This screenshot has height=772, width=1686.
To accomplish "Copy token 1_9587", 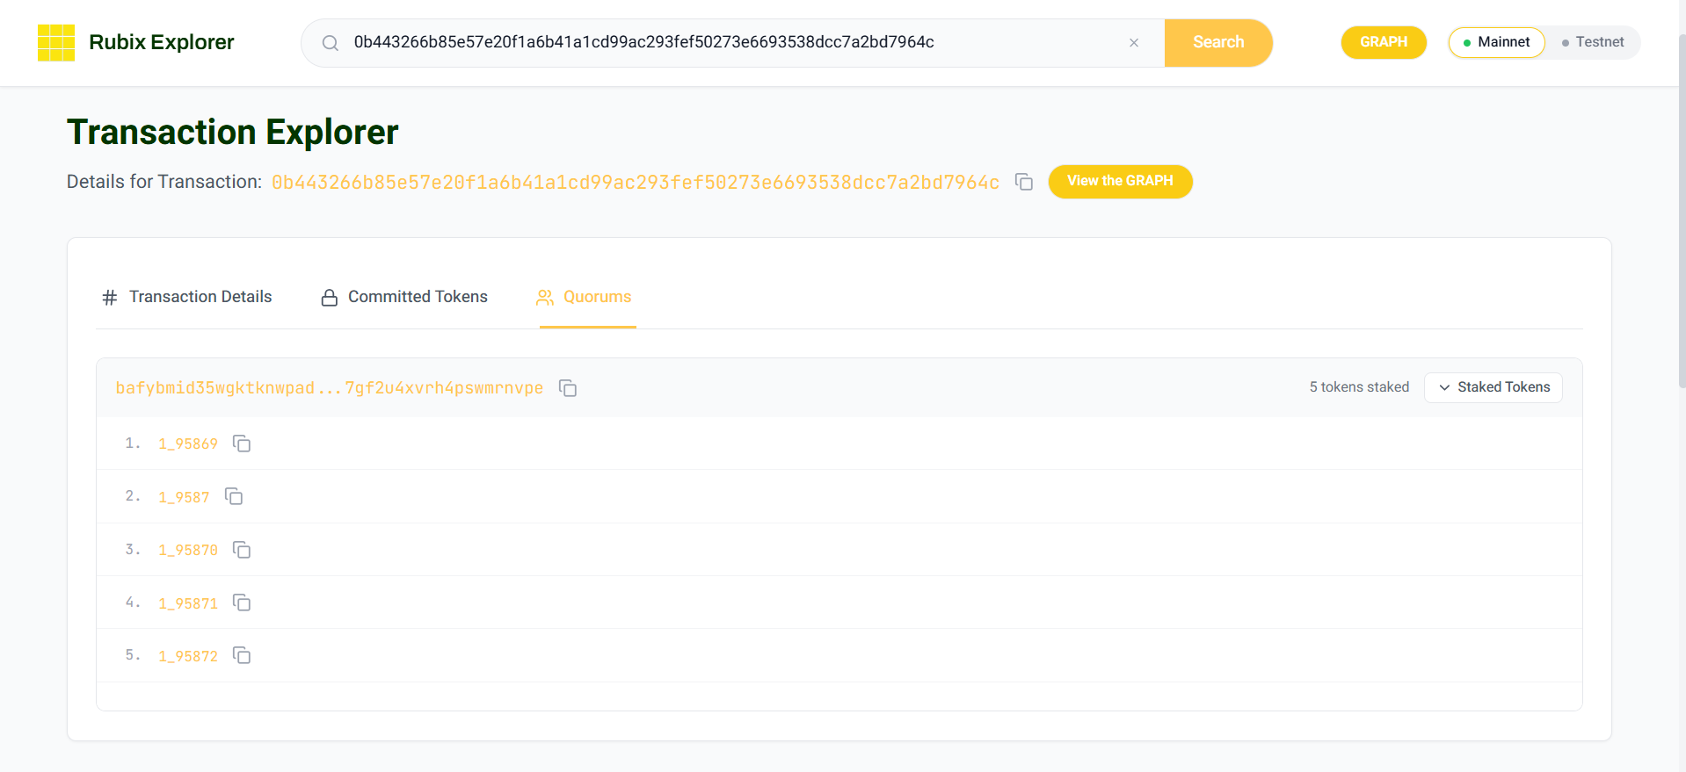I will (x=234, y=496).
